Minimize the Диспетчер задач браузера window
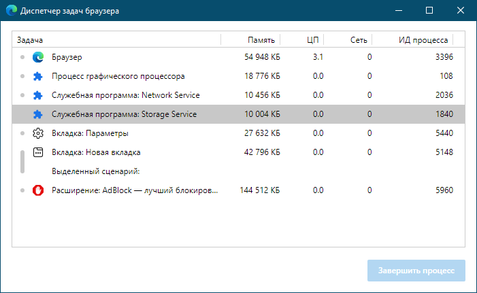This screenshot has width=477, height=293. click(399, 11)
